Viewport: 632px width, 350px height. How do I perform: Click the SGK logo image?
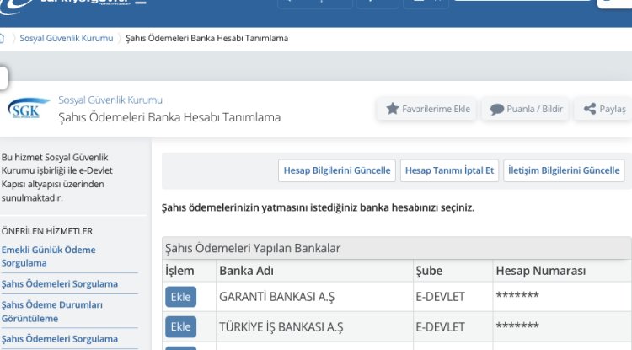tap(29, 109)
